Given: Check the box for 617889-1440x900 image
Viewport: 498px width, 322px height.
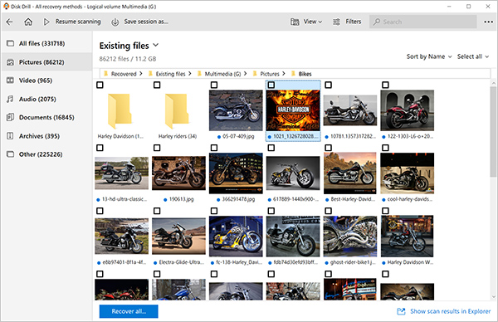Looking at the screenshot, I should [271, 148].
